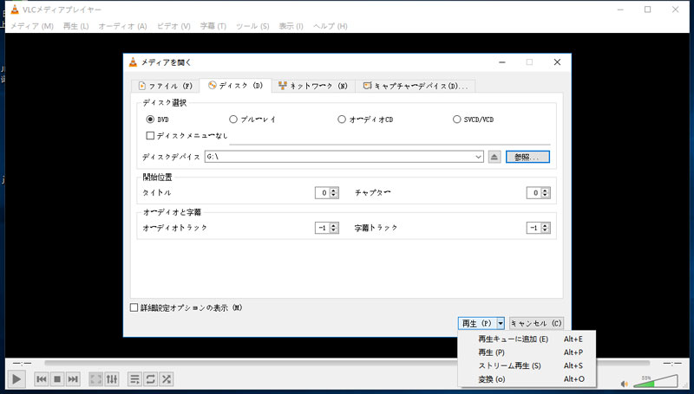The width and height of the screenshot is (694, 394).
Task: Choose 再生 (P) Alt+P menu entry
Action: coord(527,352)
